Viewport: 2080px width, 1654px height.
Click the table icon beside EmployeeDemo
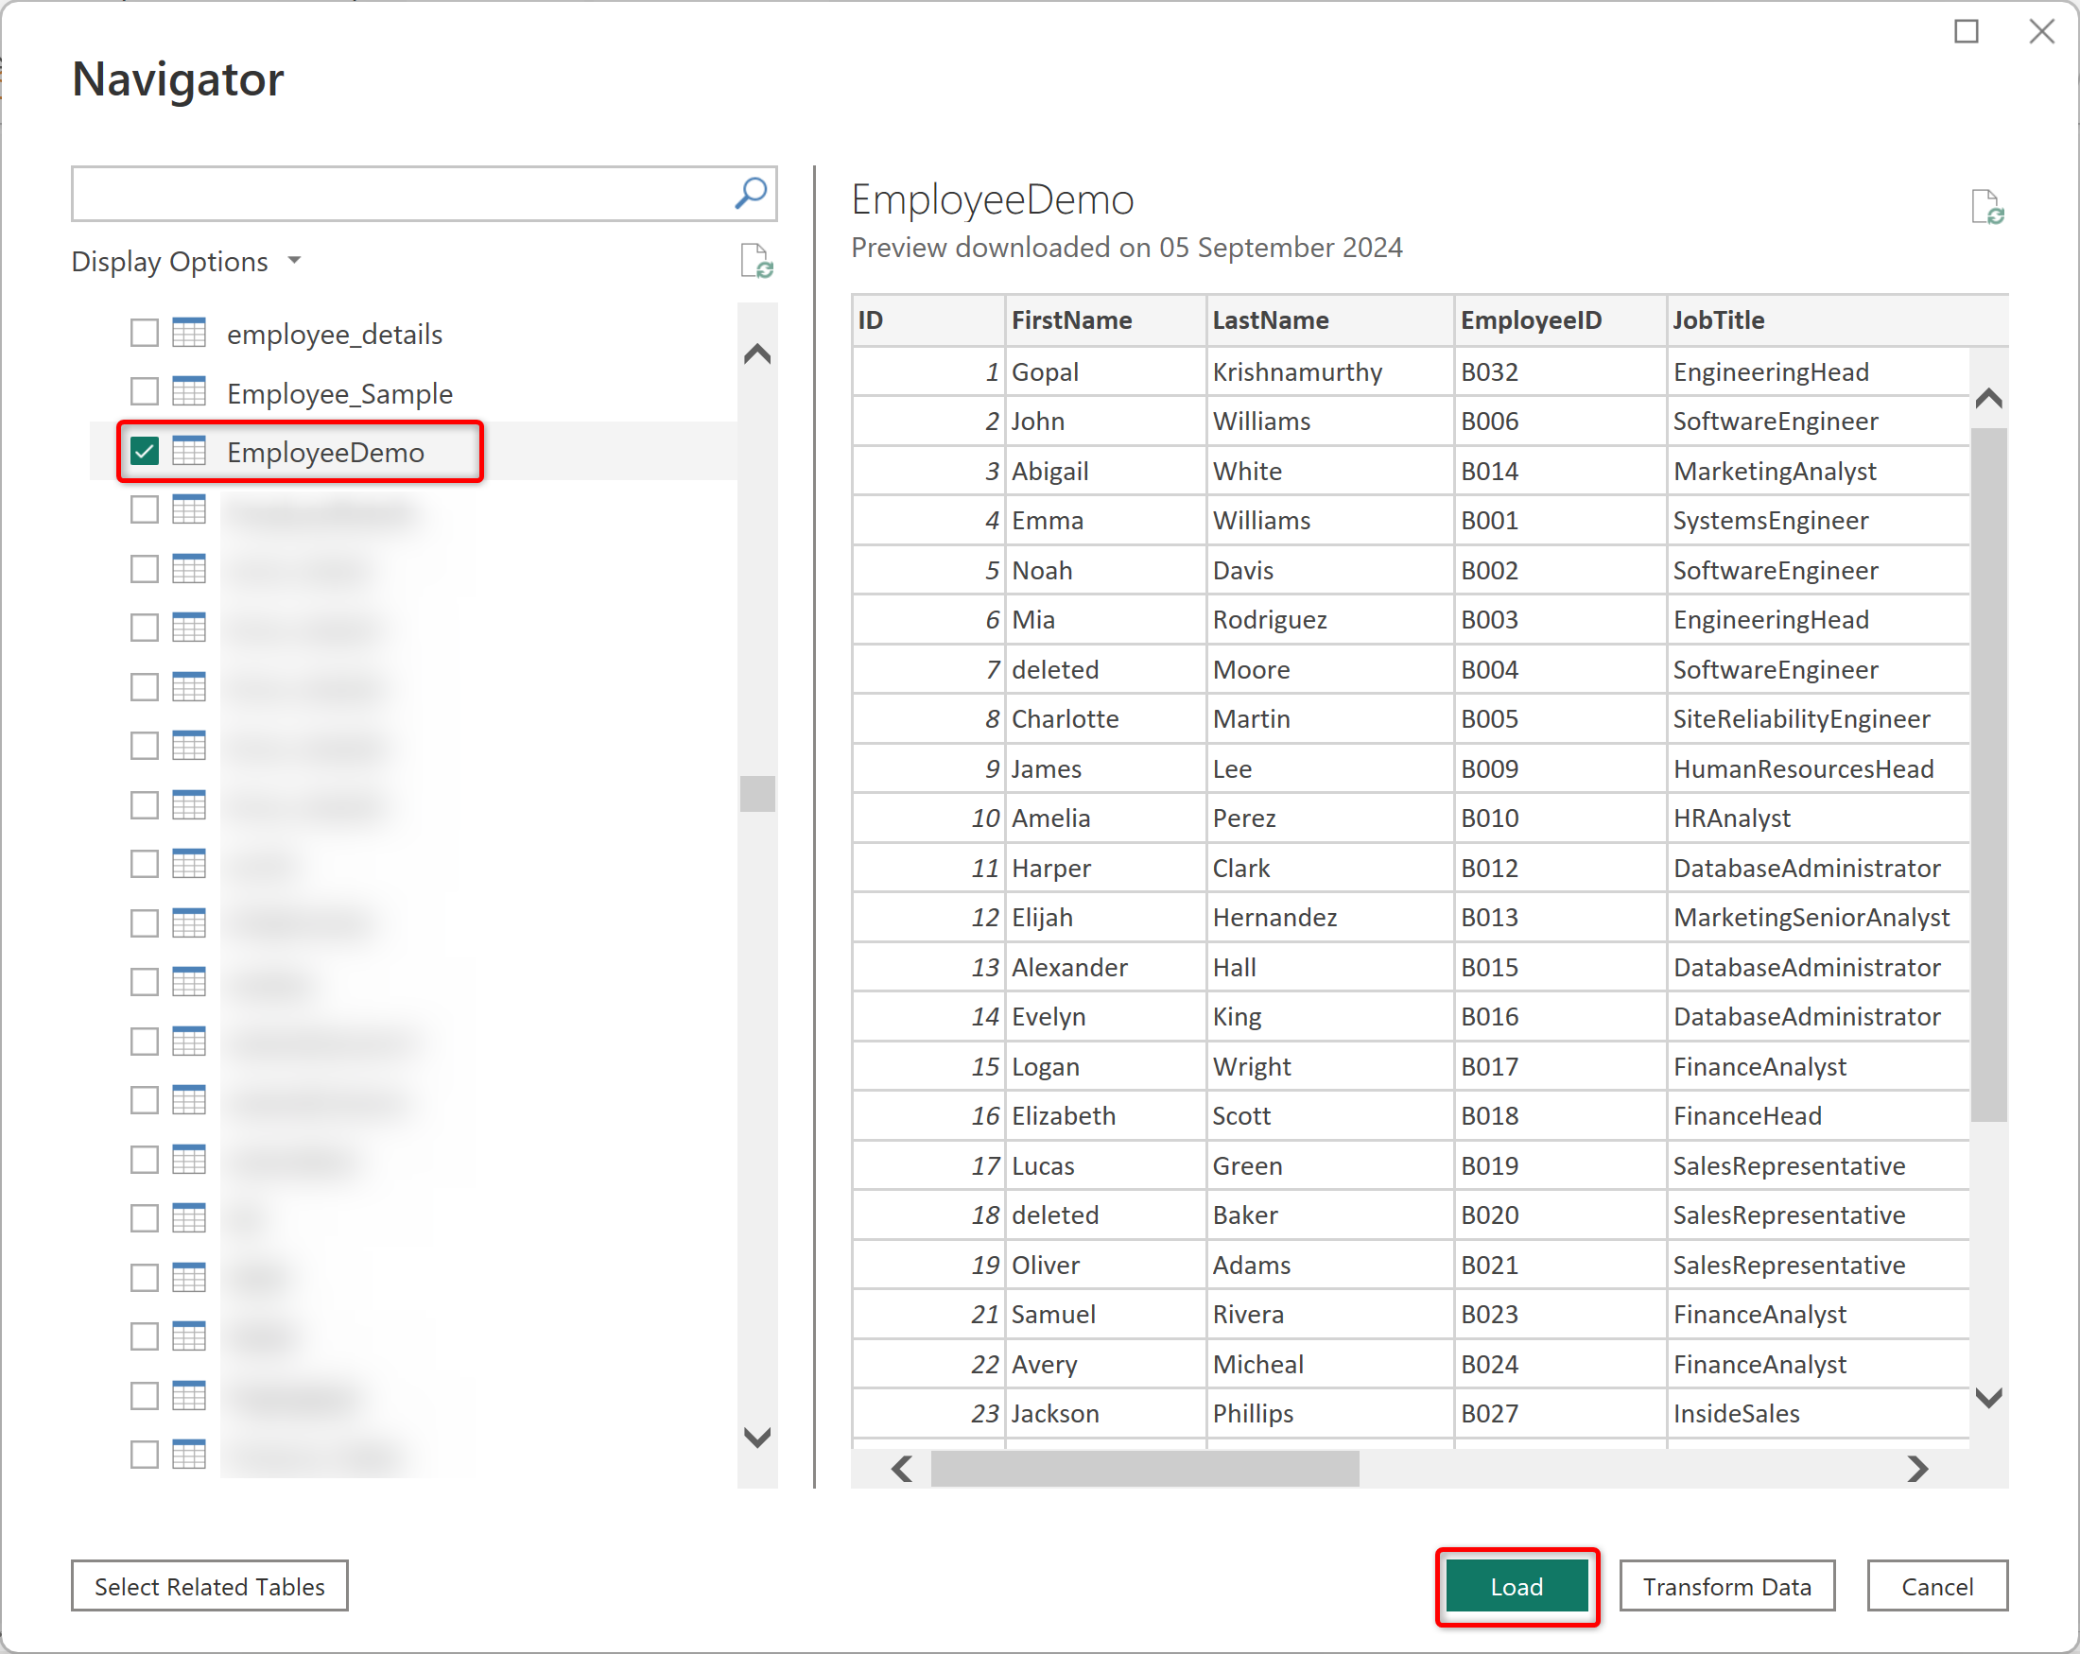pos(189,452)
